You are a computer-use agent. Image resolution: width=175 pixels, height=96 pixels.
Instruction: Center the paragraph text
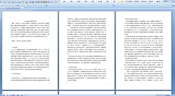pyautogui.click(x=39, y=2)
